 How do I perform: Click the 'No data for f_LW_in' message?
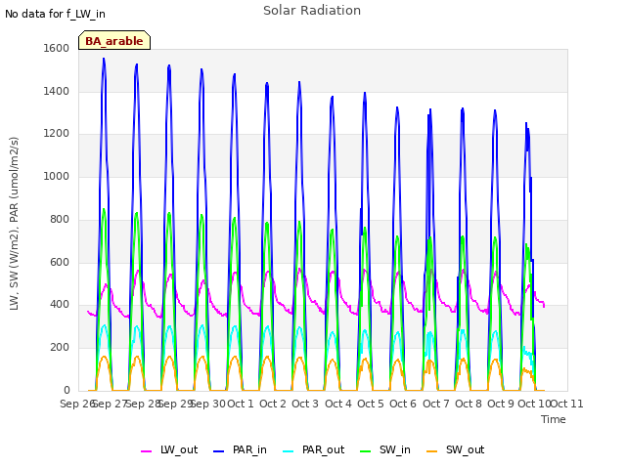click(x=55, y=14)
